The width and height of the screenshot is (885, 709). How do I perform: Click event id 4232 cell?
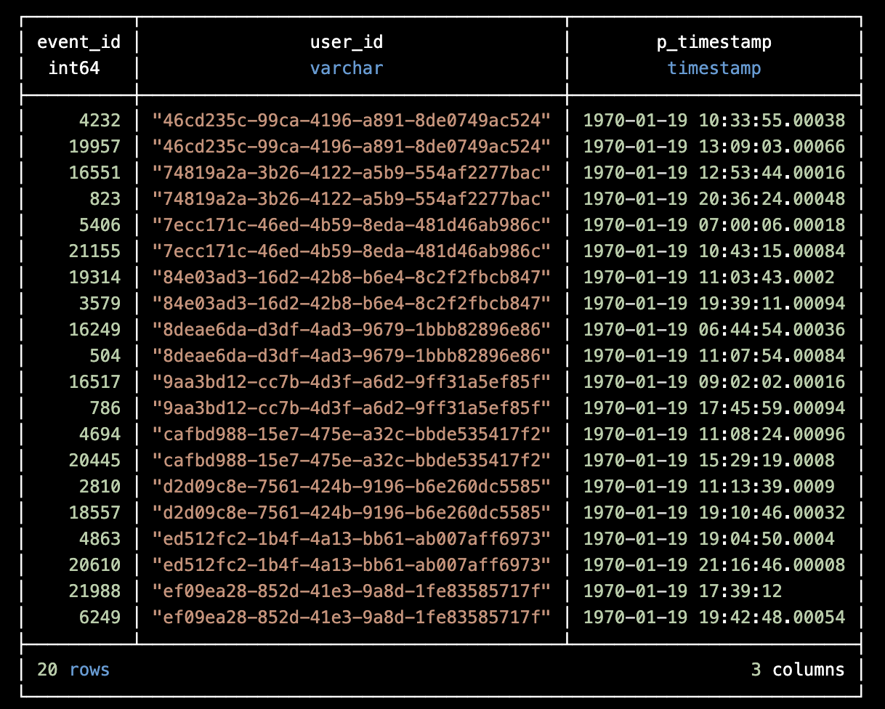[100, 121]
